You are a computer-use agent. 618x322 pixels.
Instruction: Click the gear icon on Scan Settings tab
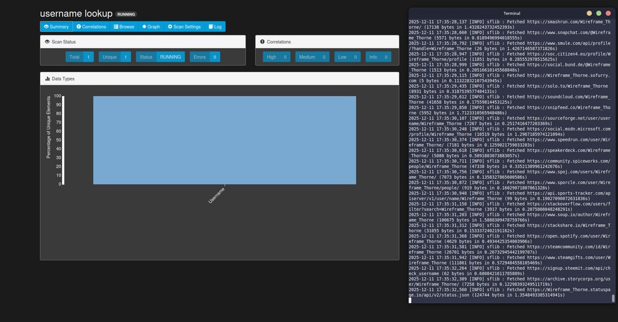pyautogui.click(x=170, y=27)
